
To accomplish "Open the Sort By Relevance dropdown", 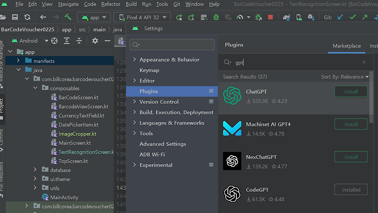I will 345,77.
